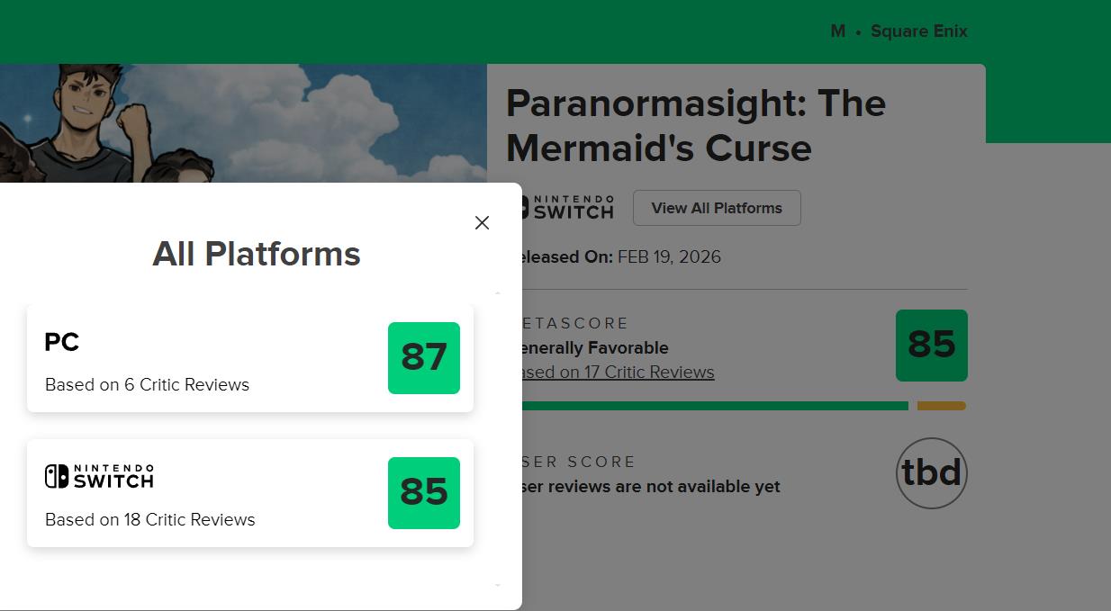The image size is (1111, 611).
Task: Click the Nintendo Switch logo in the platforms list
Action: [99, 476]
